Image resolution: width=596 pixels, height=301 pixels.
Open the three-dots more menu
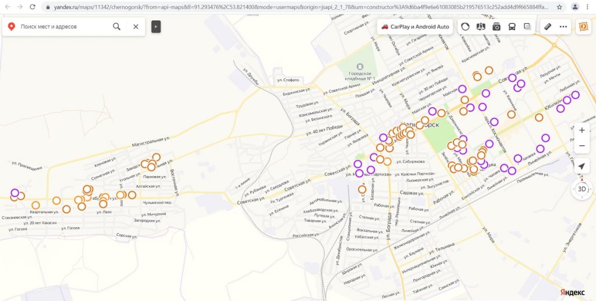click(563, 27)
